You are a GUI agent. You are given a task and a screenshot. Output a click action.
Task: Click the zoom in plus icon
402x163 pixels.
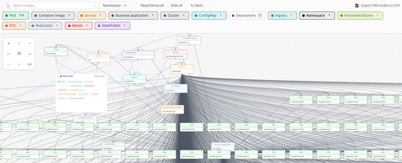tap(9, 43)
